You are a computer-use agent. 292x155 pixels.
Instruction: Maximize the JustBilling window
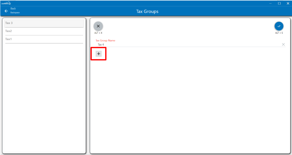click(279, 3)
